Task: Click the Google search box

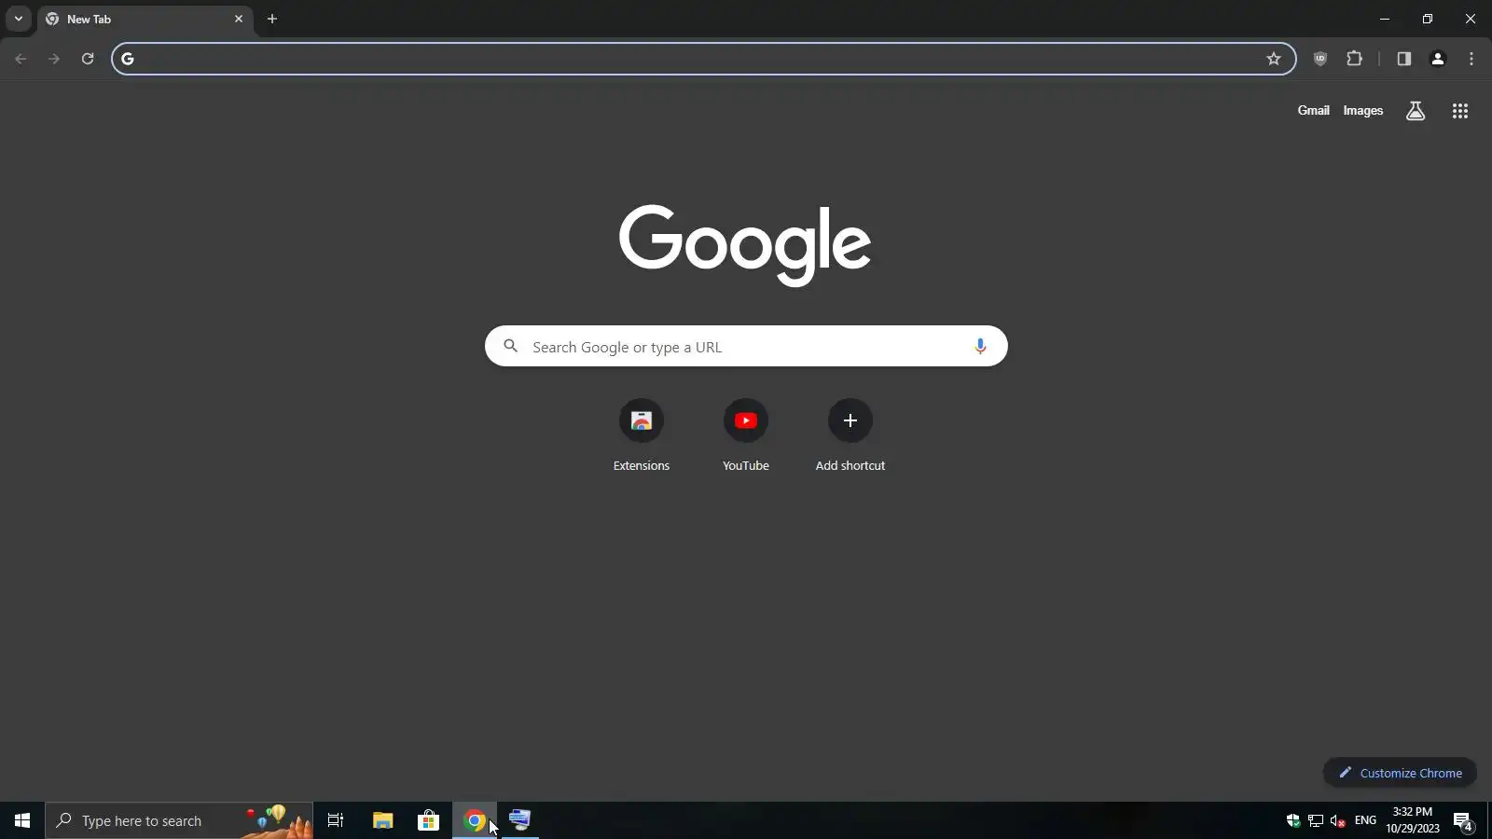Action: click(x=746, y=346)
